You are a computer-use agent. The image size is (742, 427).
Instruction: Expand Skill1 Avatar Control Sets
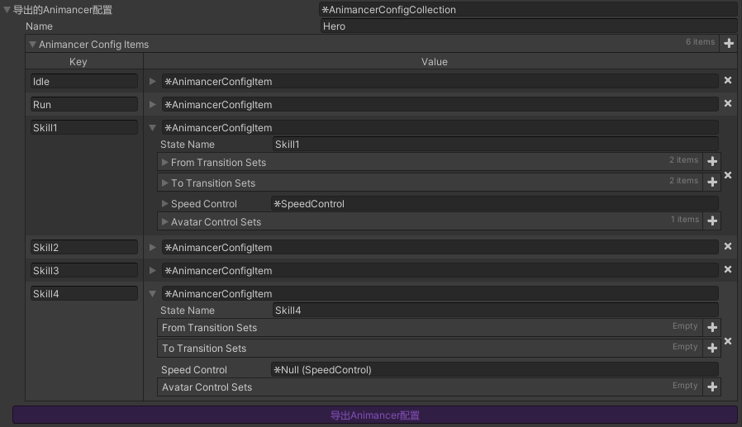coord(164,222)
